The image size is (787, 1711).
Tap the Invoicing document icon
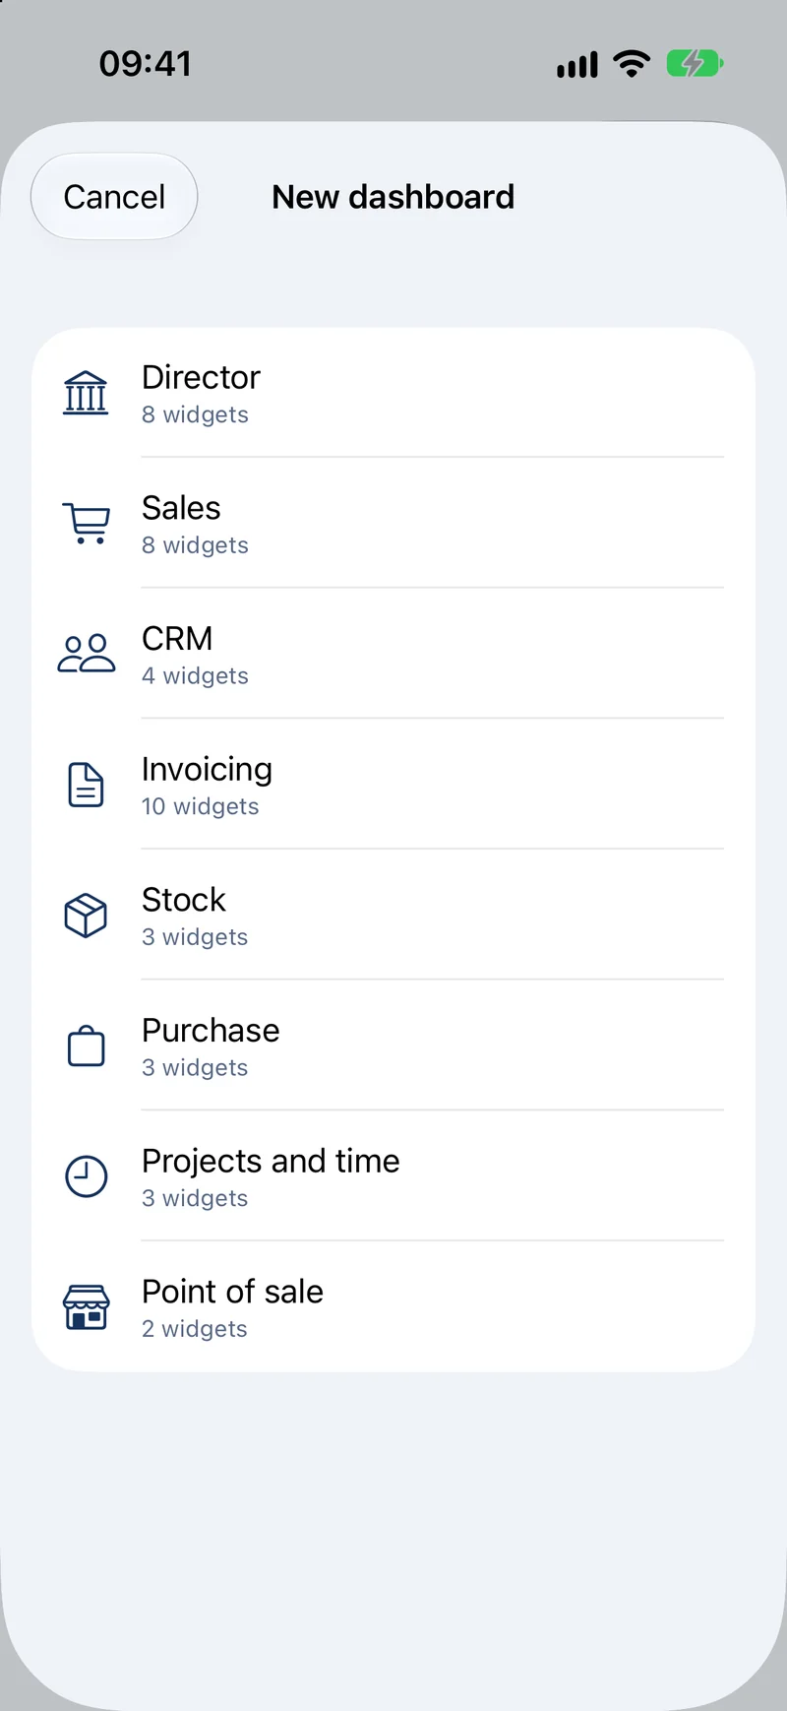tap(86, 785)
